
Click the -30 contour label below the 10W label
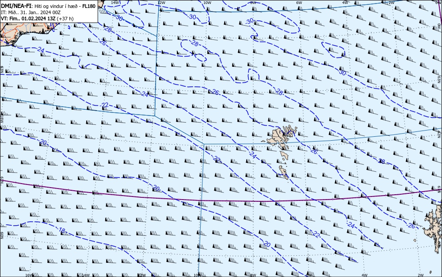tap(192, 17)
